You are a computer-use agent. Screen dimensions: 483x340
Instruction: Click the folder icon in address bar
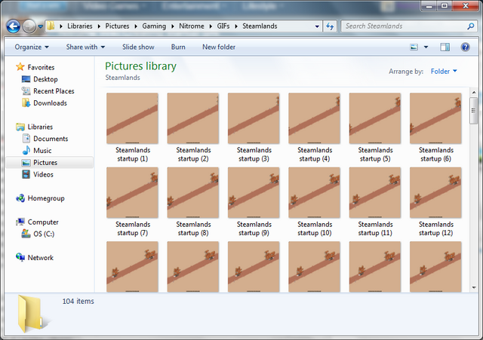51,26
